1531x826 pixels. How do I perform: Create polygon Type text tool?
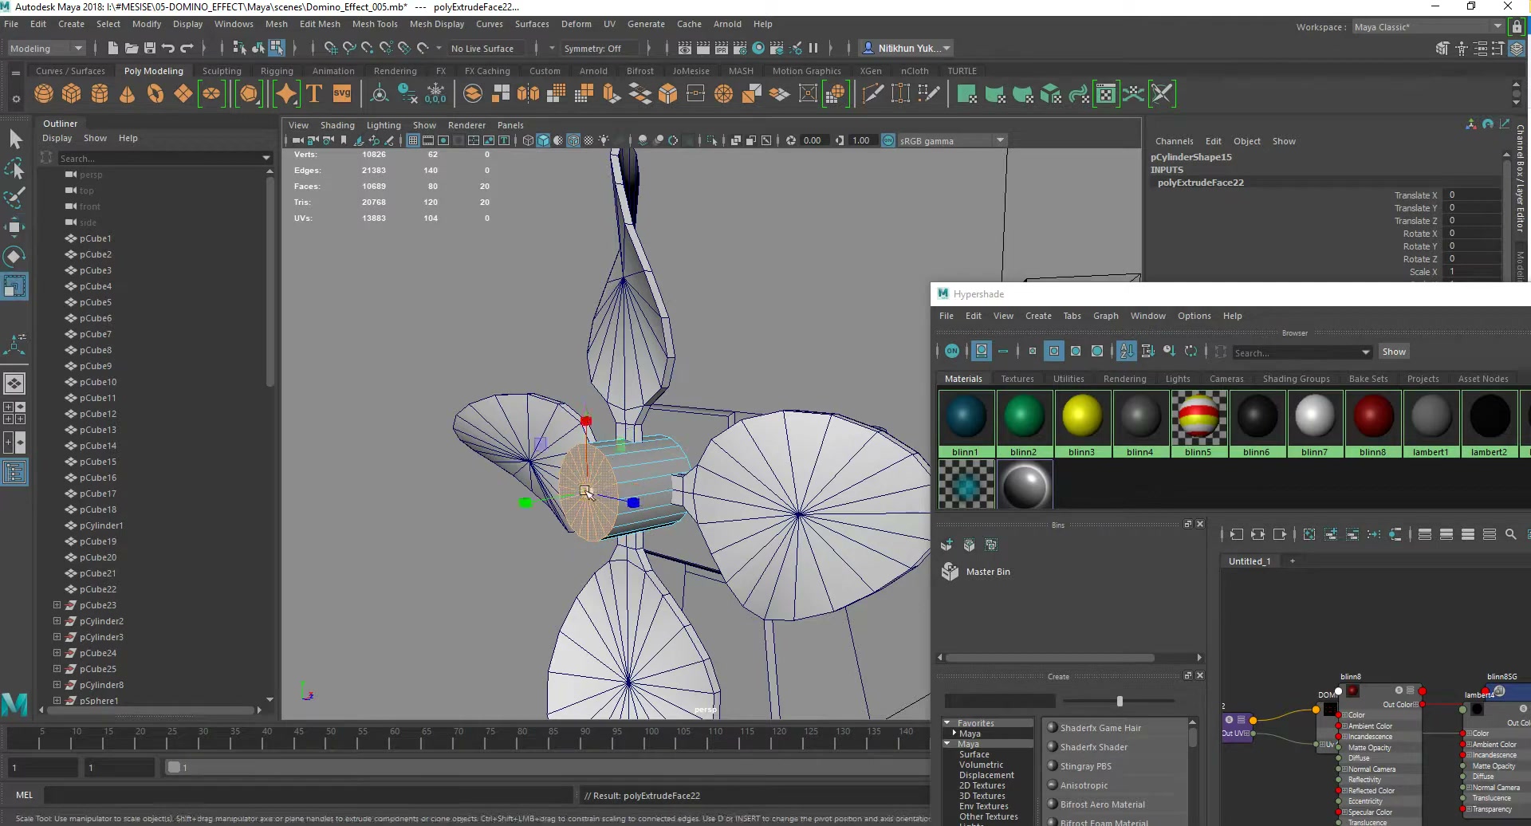pos(314,94)
